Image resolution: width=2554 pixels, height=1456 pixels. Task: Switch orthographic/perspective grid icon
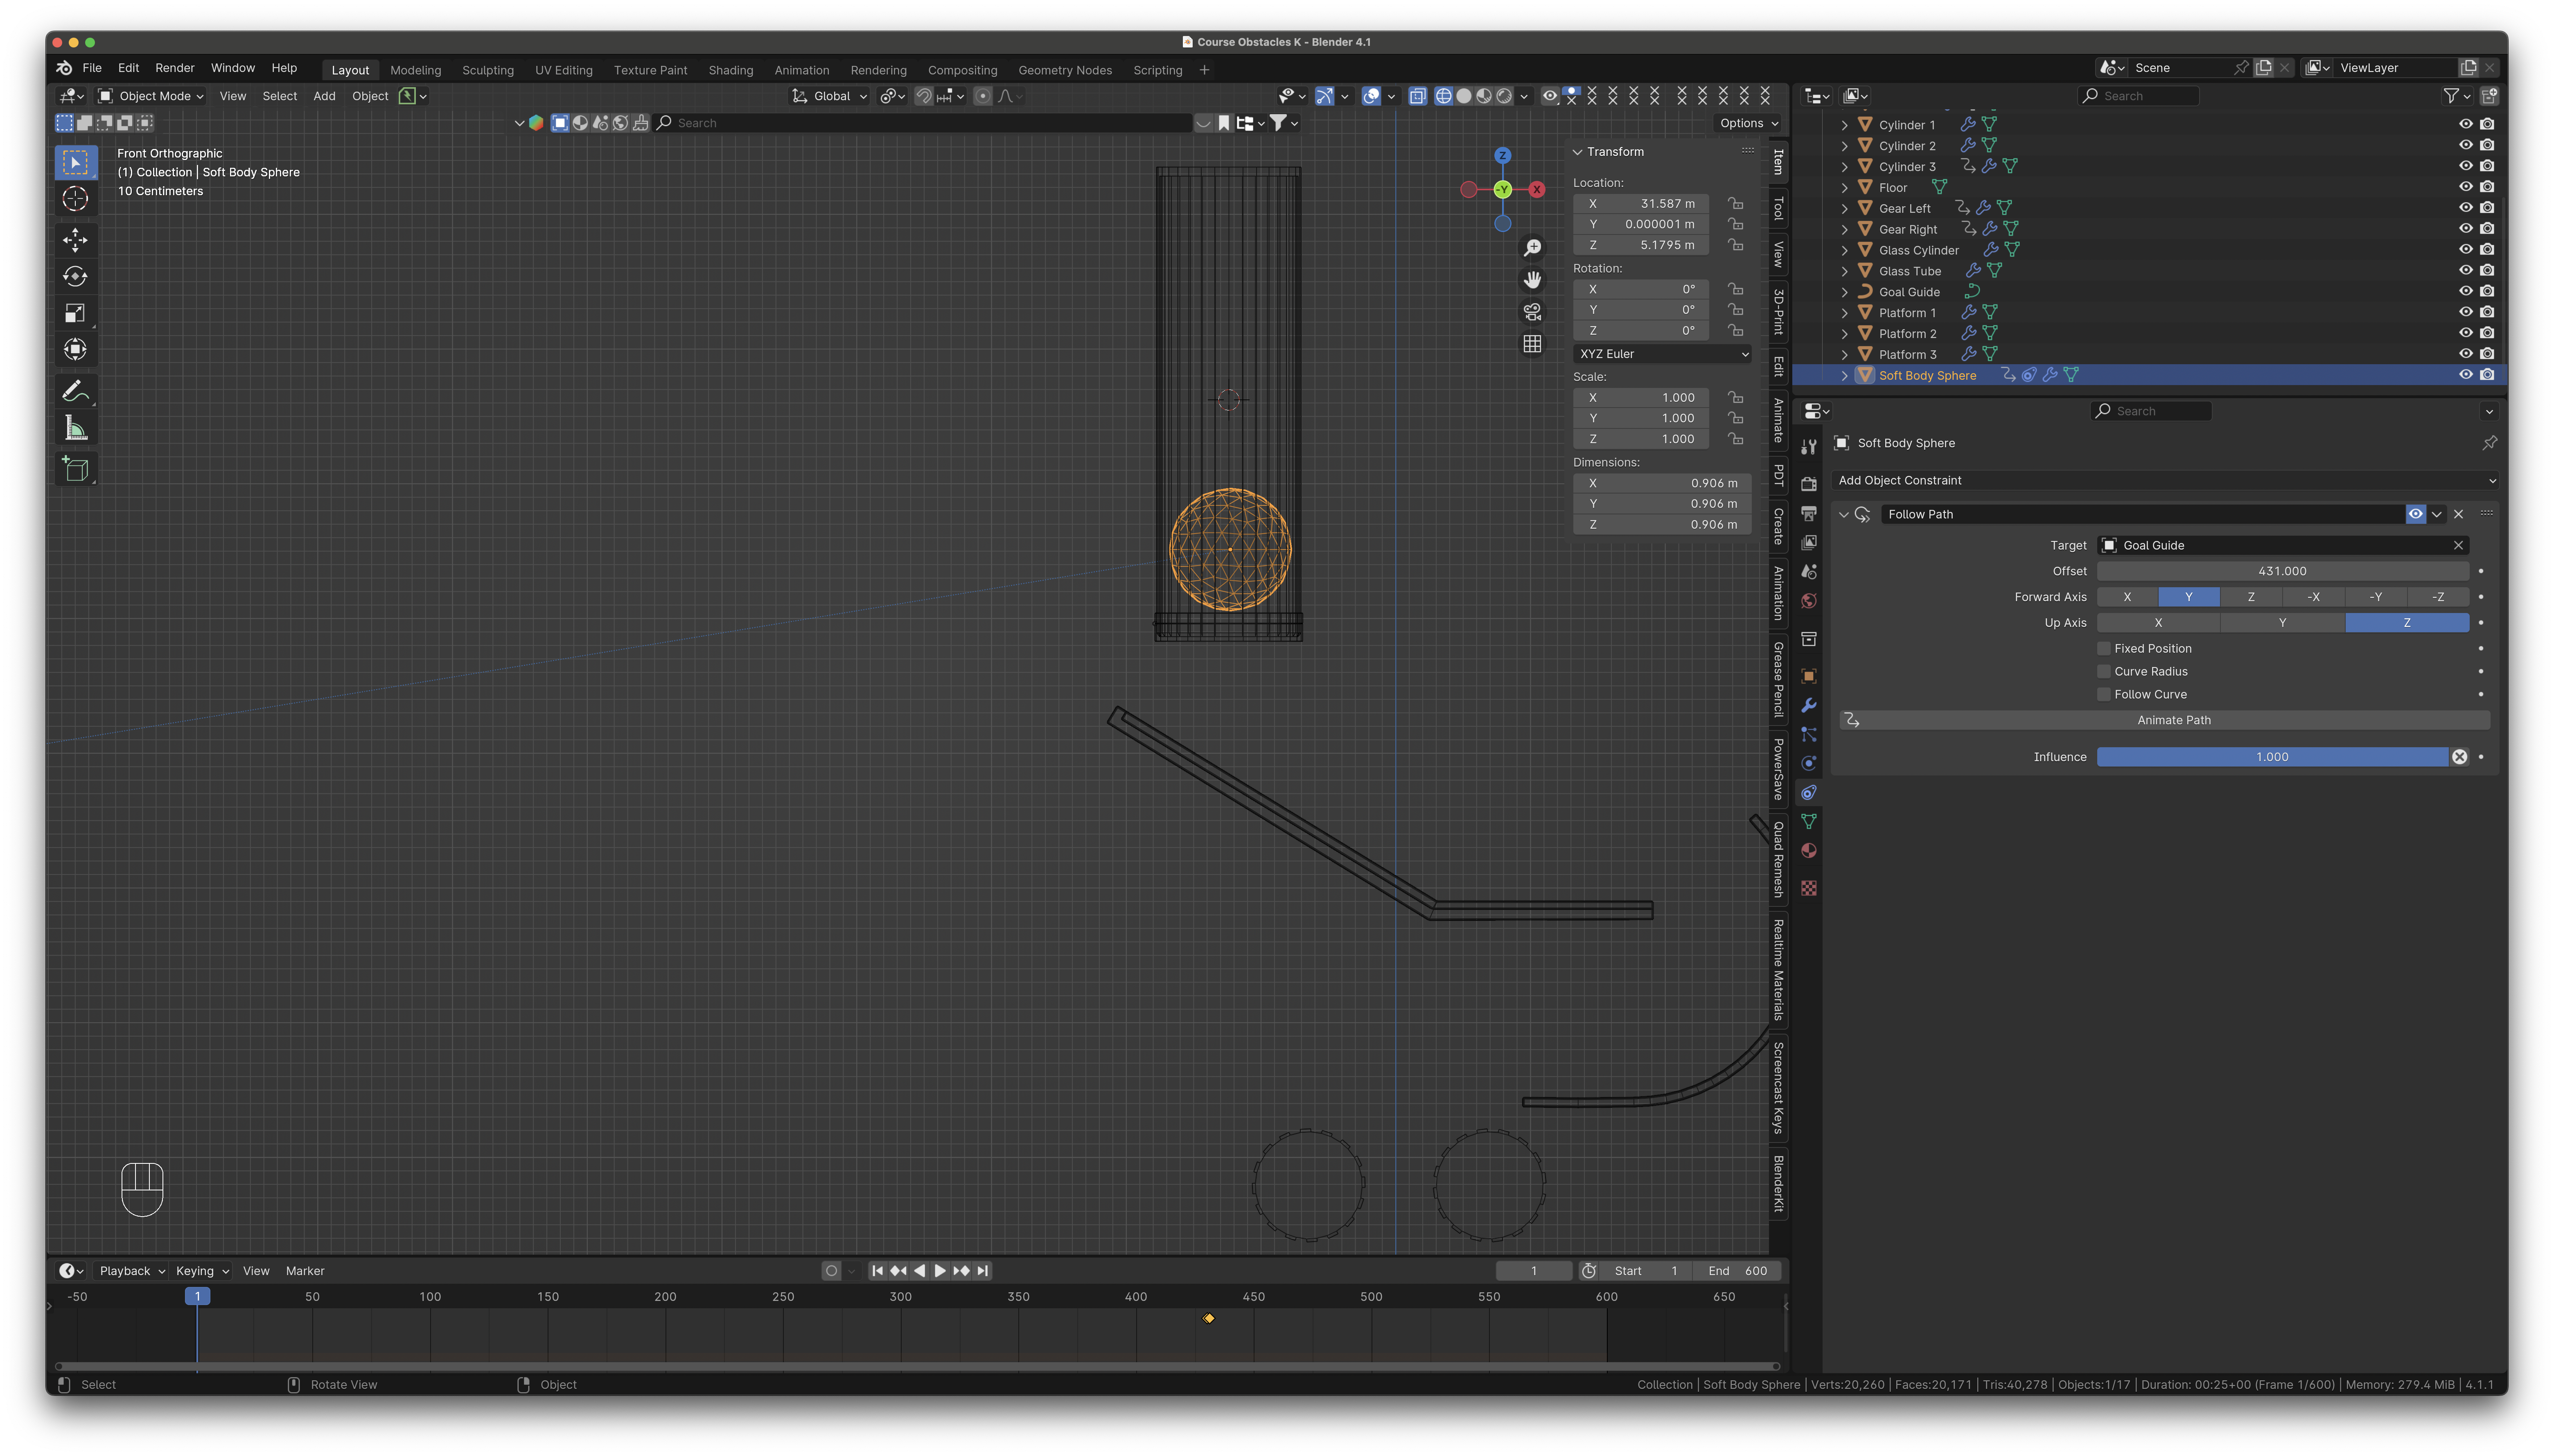(x=1532, y=344)
